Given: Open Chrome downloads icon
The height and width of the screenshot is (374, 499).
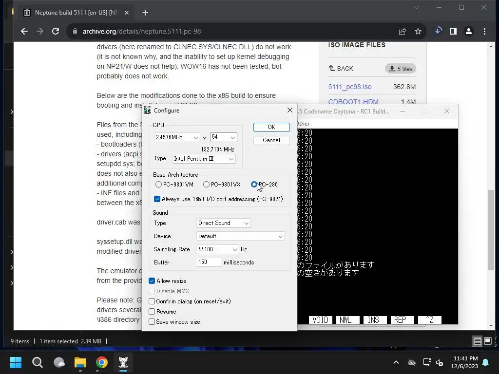Looking at the screenshot, I should tap(438, 31).
